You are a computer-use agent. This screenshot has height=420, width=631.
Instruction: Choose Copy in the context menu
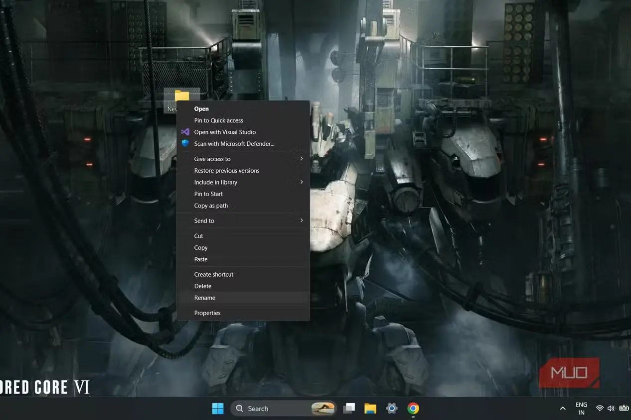pos(243,248)
